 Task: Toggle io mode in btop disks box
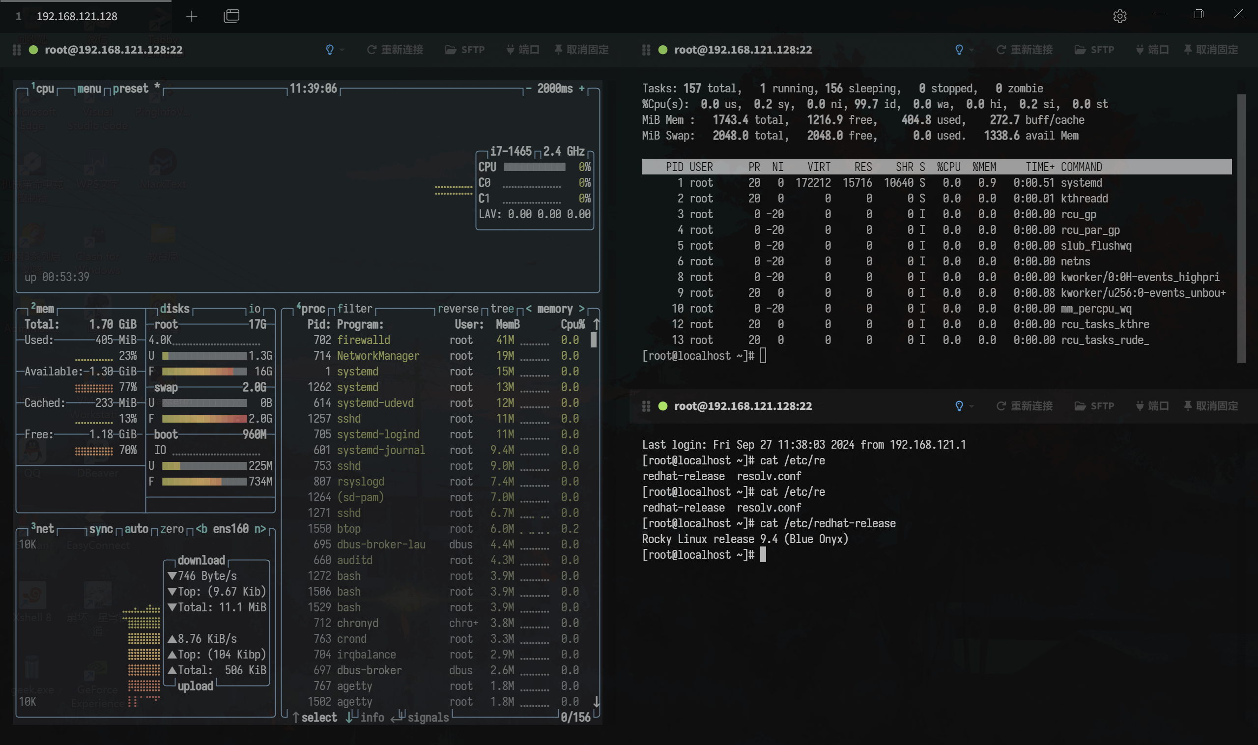tap(255, 308)
